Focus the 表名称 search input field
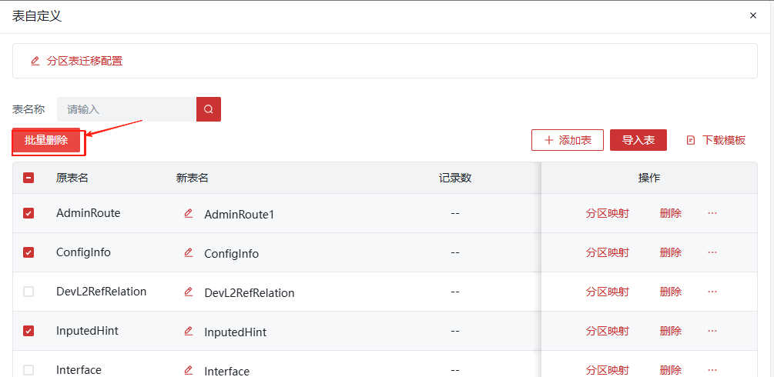Image resolution: width=774 pixels, height=377 pixels. click(x=127, y=109)
